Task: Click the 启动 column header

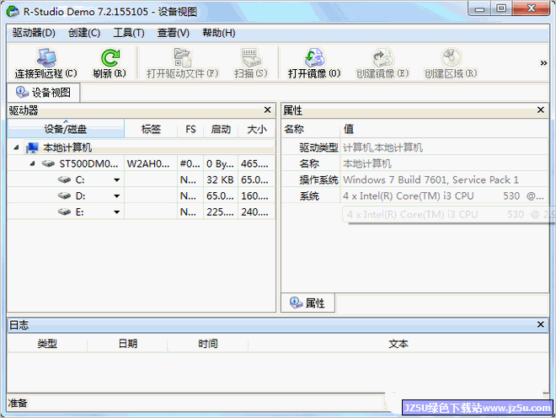Action: pos(221,129)
